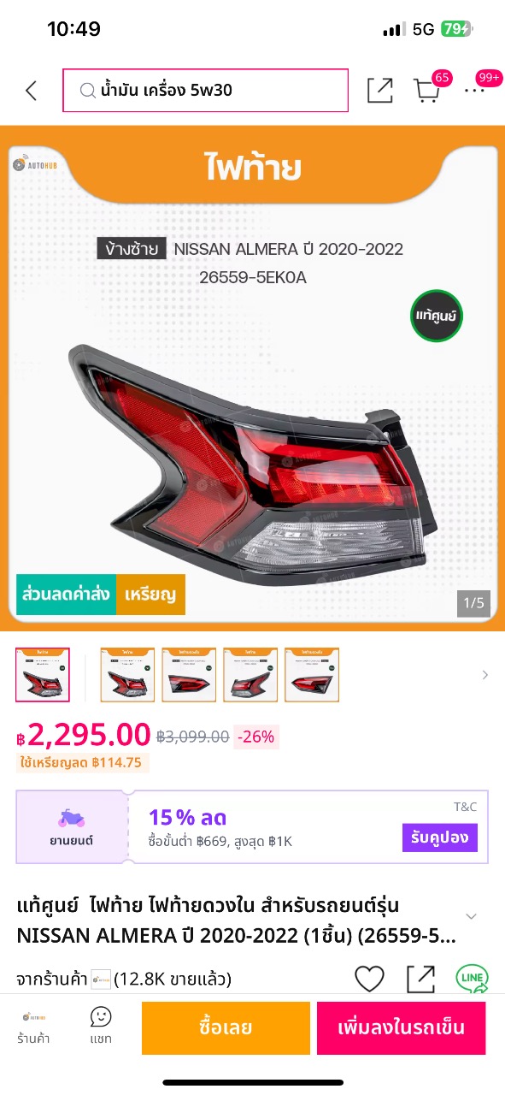Image resolution: width=505 pixels, height=1095 pixels.
Task: Share product via LINE icon
Action: (473, 979)
